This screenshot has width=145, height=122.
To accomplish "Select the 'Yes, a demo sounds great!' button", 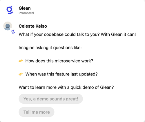I will pos(51,99).
